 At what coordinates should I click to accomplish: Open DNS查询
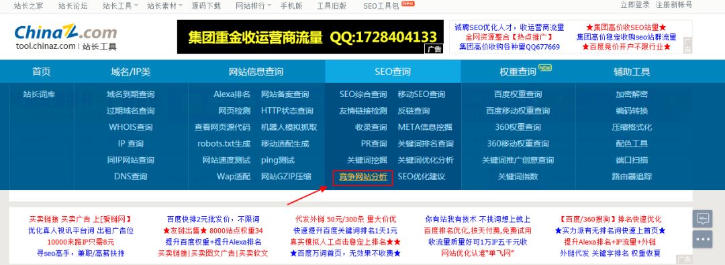click(x=131, y=177)
